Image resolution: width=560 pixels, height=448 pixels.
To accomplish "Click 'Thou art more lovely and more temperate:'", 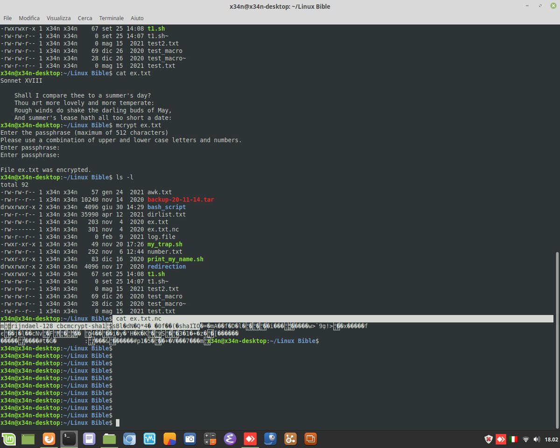I will click(x=84, y=103).
